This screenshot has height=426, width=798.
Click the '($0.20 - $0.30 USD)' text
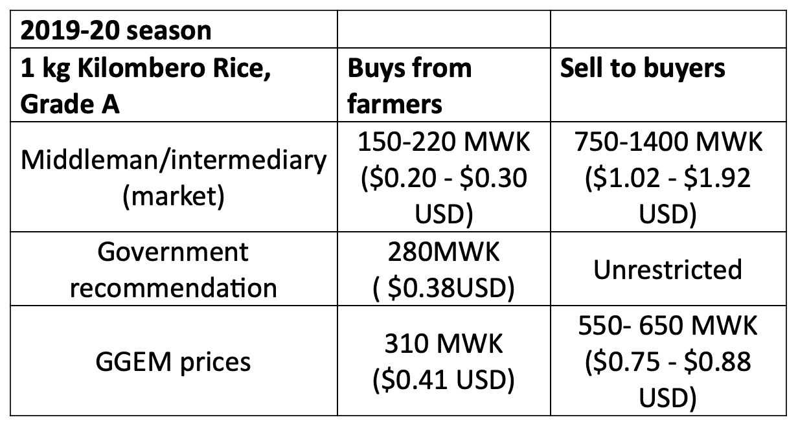click(x=443, y=196)
